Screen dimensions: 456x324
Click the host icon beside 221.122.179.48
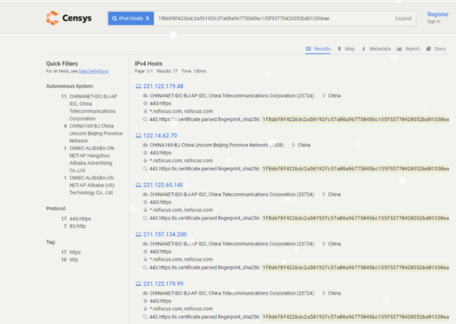pos(138,86)
